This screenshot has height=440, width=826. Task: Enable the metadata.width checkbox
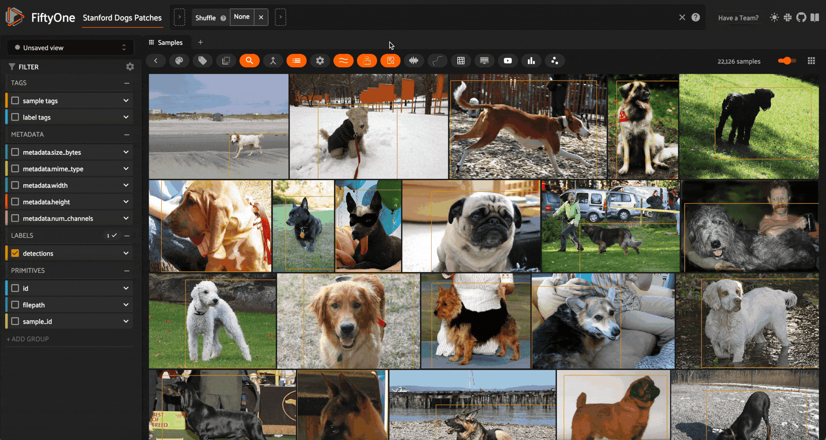(x=15, y=185)
